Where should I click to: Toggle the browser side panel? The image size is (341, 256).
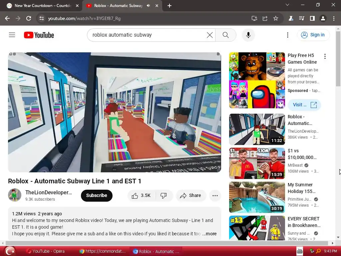pyautogui.click(x=312, y=19)
